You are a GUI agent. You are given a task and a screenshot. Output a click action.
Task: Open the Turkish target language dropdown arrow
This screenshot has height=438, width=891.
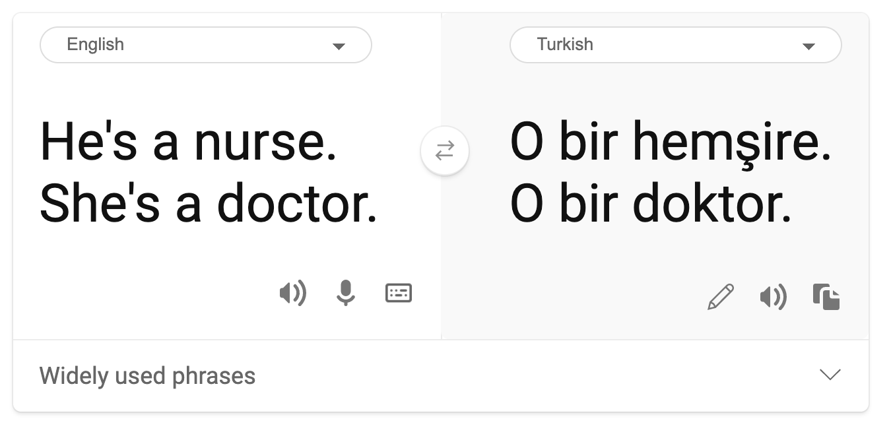click(808, 46)
